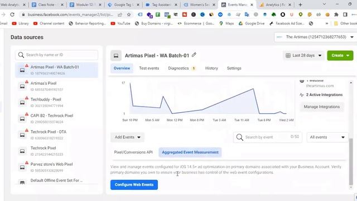Select Artimas Pixel - WA Batch-01 data source

point(57,70)
